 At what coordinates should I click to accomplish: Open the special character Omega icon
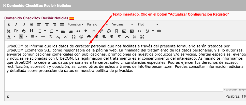tap(74, 37)
